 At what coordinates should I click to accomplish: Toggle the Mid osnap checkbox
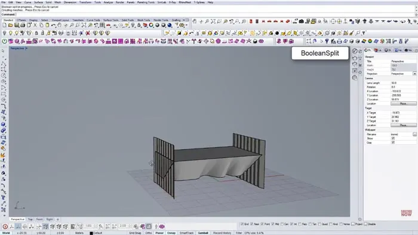(x=273, y=224)
